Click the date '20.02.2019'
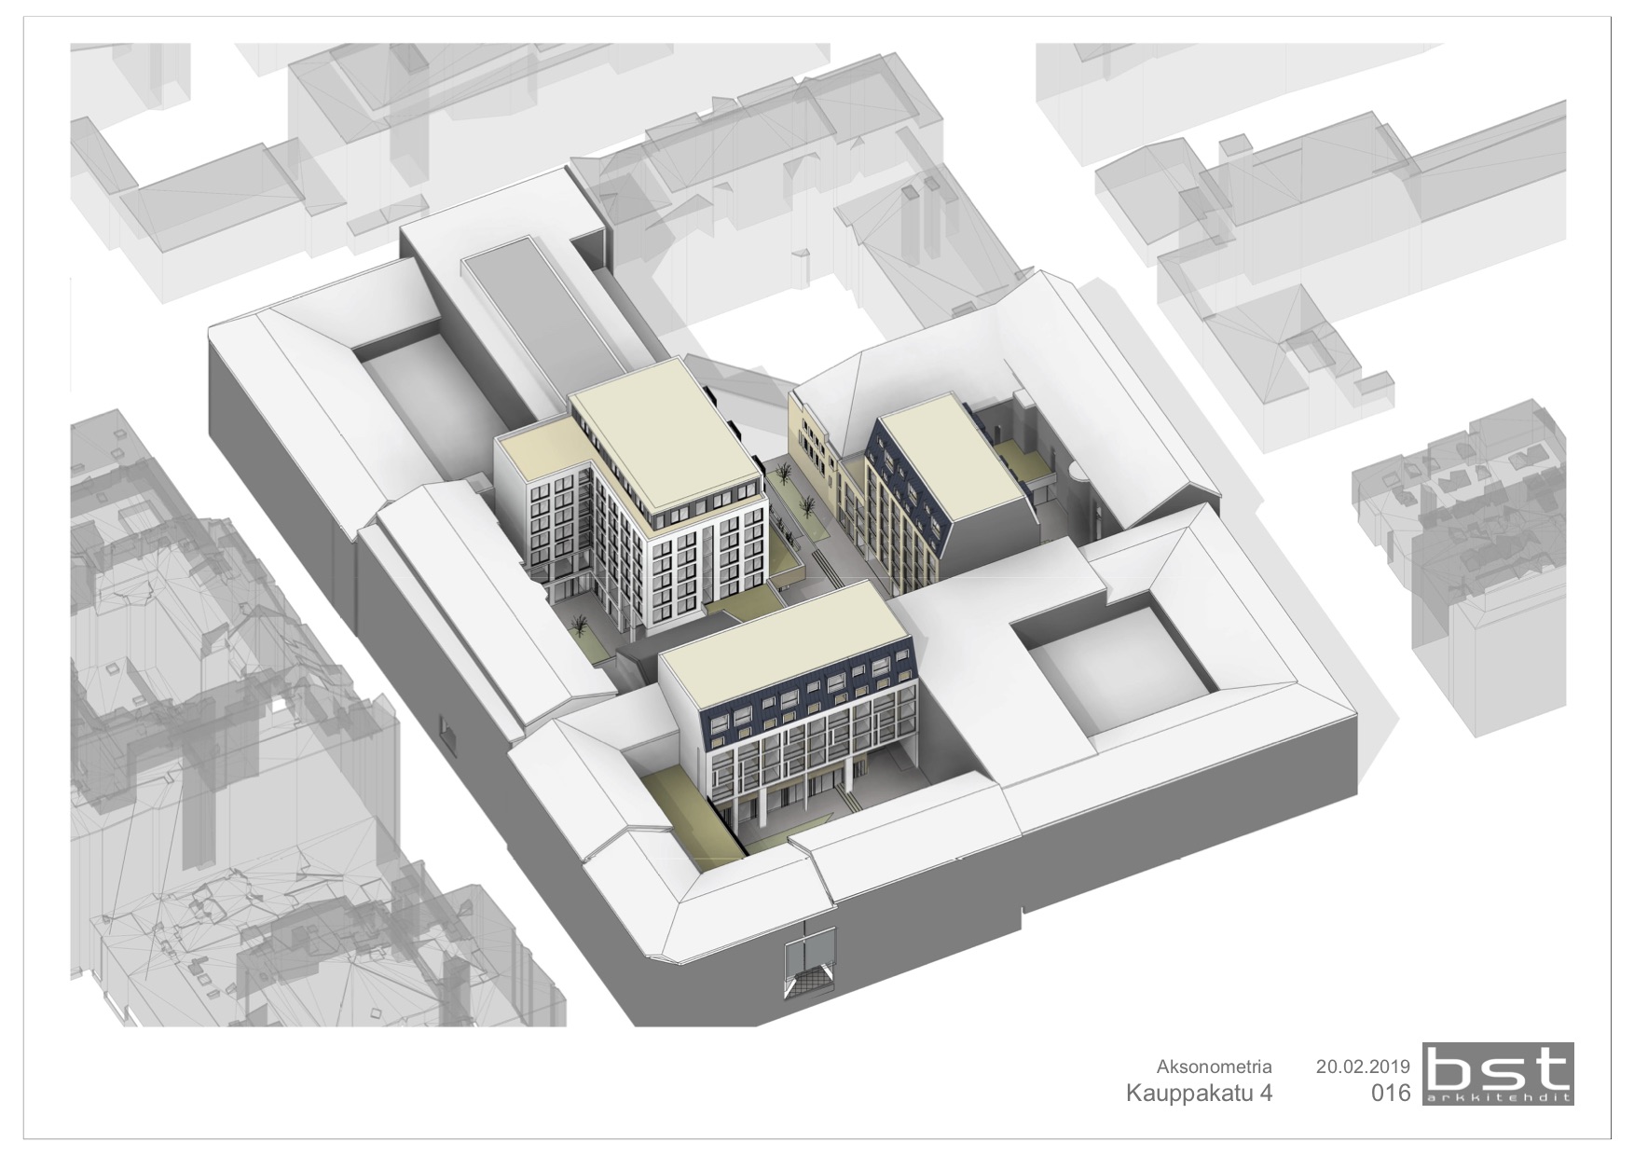Viewport: 1634px width, 1156px height. pos(1363,1067)
